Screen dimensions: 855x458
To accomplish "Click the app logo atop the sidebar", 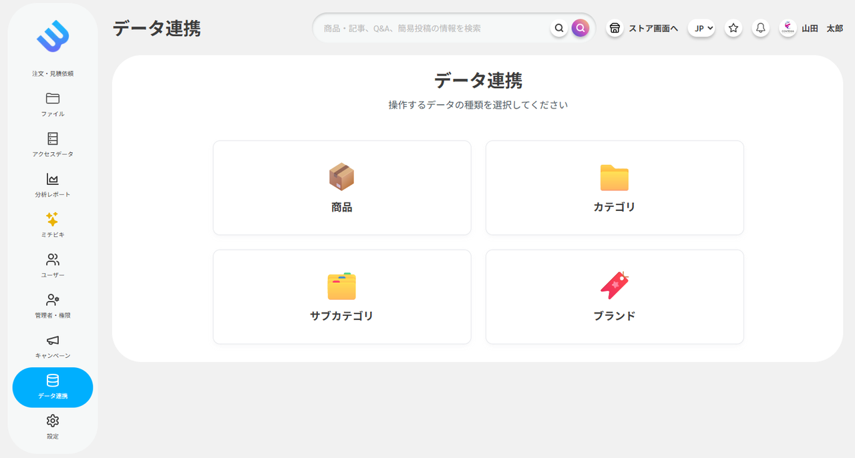I will point(53,37).
